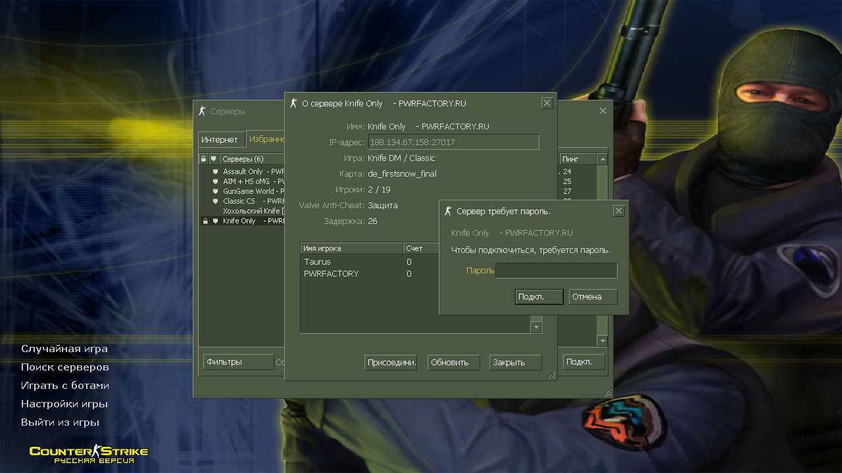Open the Избранное favorites tab
This screenshot has height=473, width=842.
tap(266, 139)
